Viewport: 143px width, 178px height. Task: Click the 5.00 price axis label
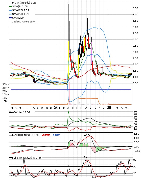[x=135, y=27]
